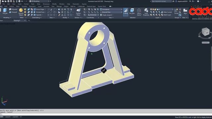Click the No Filter selection icon
212x119 pixels.
(132, 11)
